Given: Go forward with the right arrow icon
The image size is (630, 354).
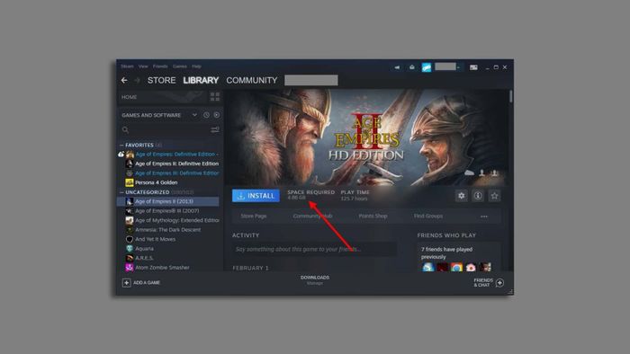Looking at the screenshot, I should coord(137,80).
